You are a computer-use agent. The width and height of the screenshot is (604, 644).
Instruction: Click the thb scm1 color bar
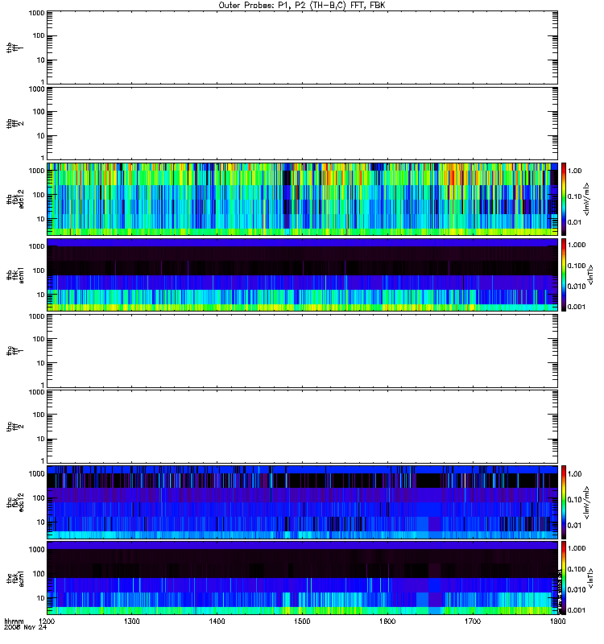564,275
